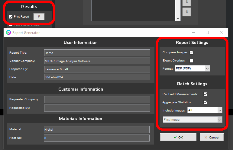The image size is (233, 150).
Task: Open the Format PDF dropdown
Action: pos(193,68)
